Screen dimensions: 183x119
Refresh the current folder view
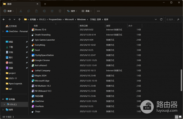[161, 20]
